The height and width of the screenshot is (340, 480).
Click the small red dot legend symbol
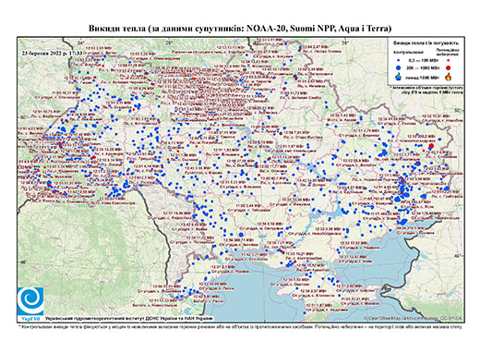click(449, 61)
